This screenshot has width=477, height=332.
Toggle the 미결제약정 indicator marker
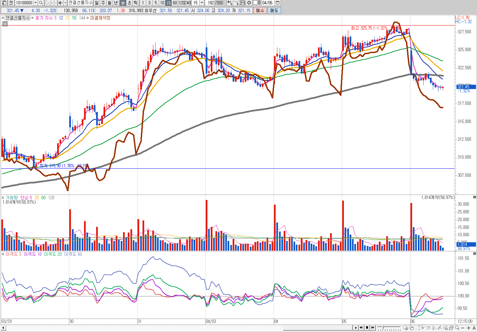(x=88, y=18)
